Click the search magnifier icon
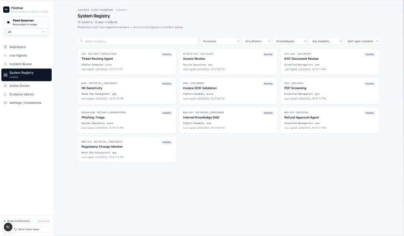 81,41
